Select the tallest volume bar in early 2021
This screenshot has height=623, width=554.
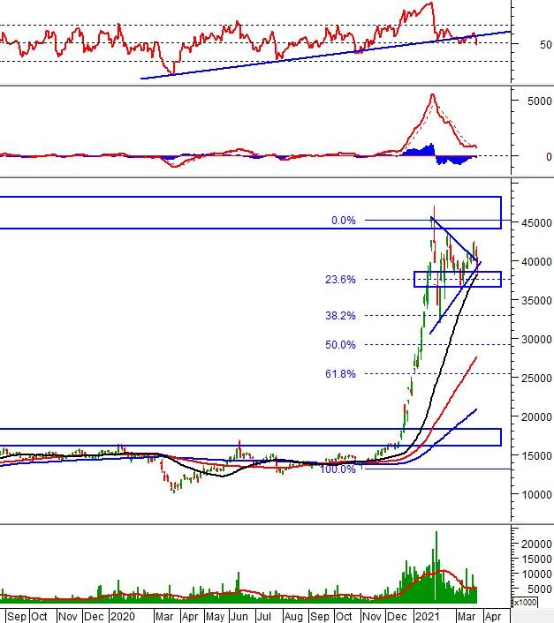(436, 566)
